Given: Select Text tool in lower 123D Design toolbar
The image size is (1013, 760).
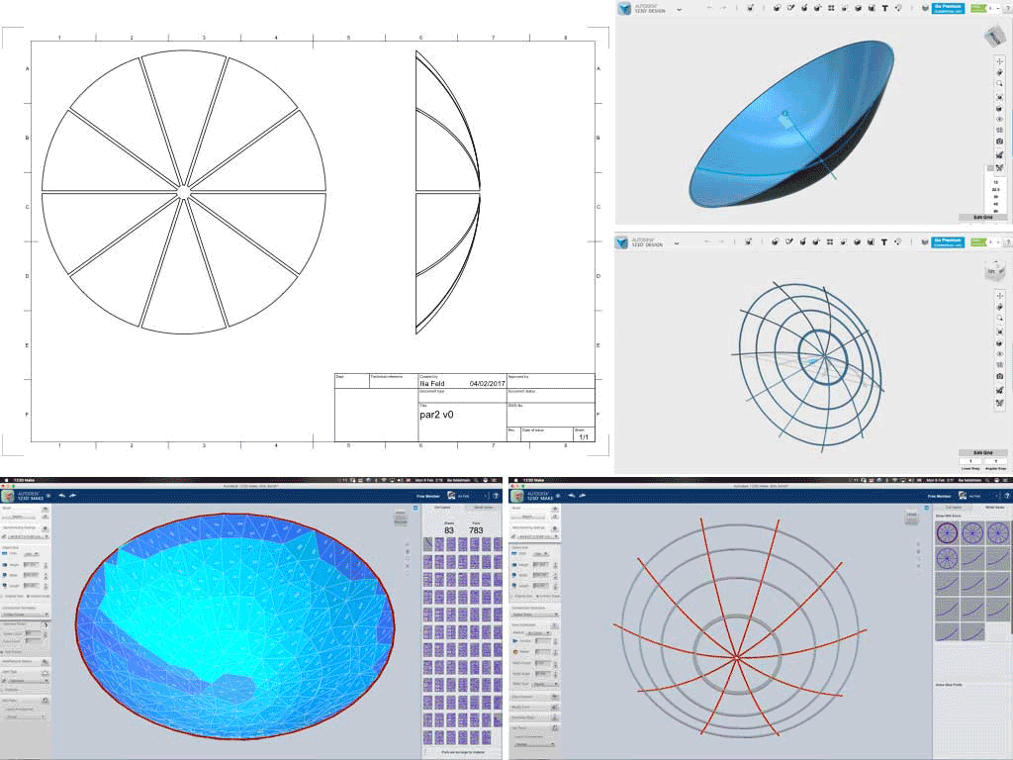Looking at the screenshot, I should coord(883,242).
